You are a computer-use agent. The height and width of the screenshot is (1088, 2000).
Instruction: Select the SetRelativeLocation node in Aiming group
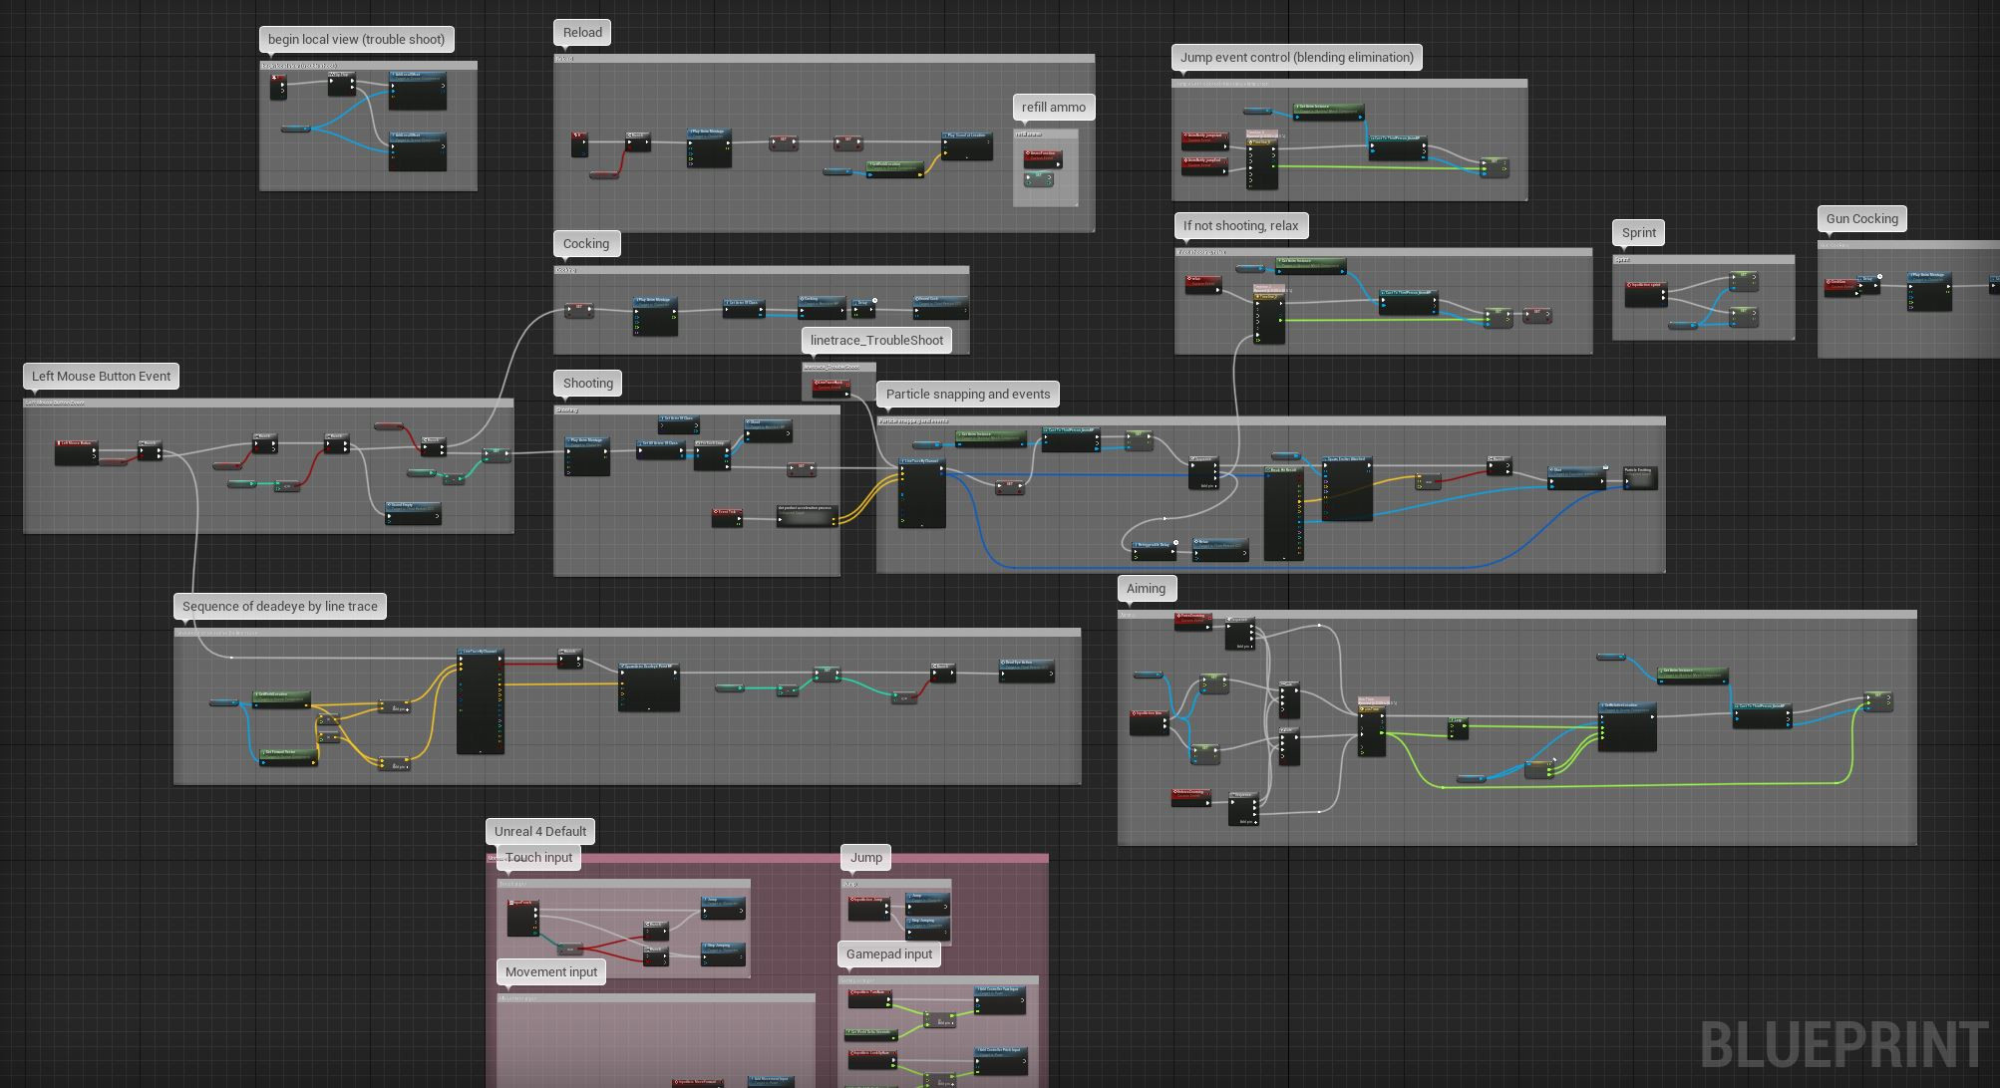(1628, 726)
